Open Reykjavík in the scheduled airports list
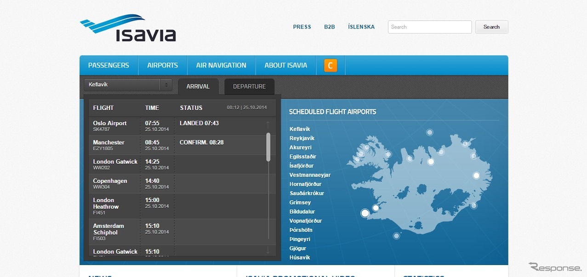The image size is (587, 277). click(302, 138)
